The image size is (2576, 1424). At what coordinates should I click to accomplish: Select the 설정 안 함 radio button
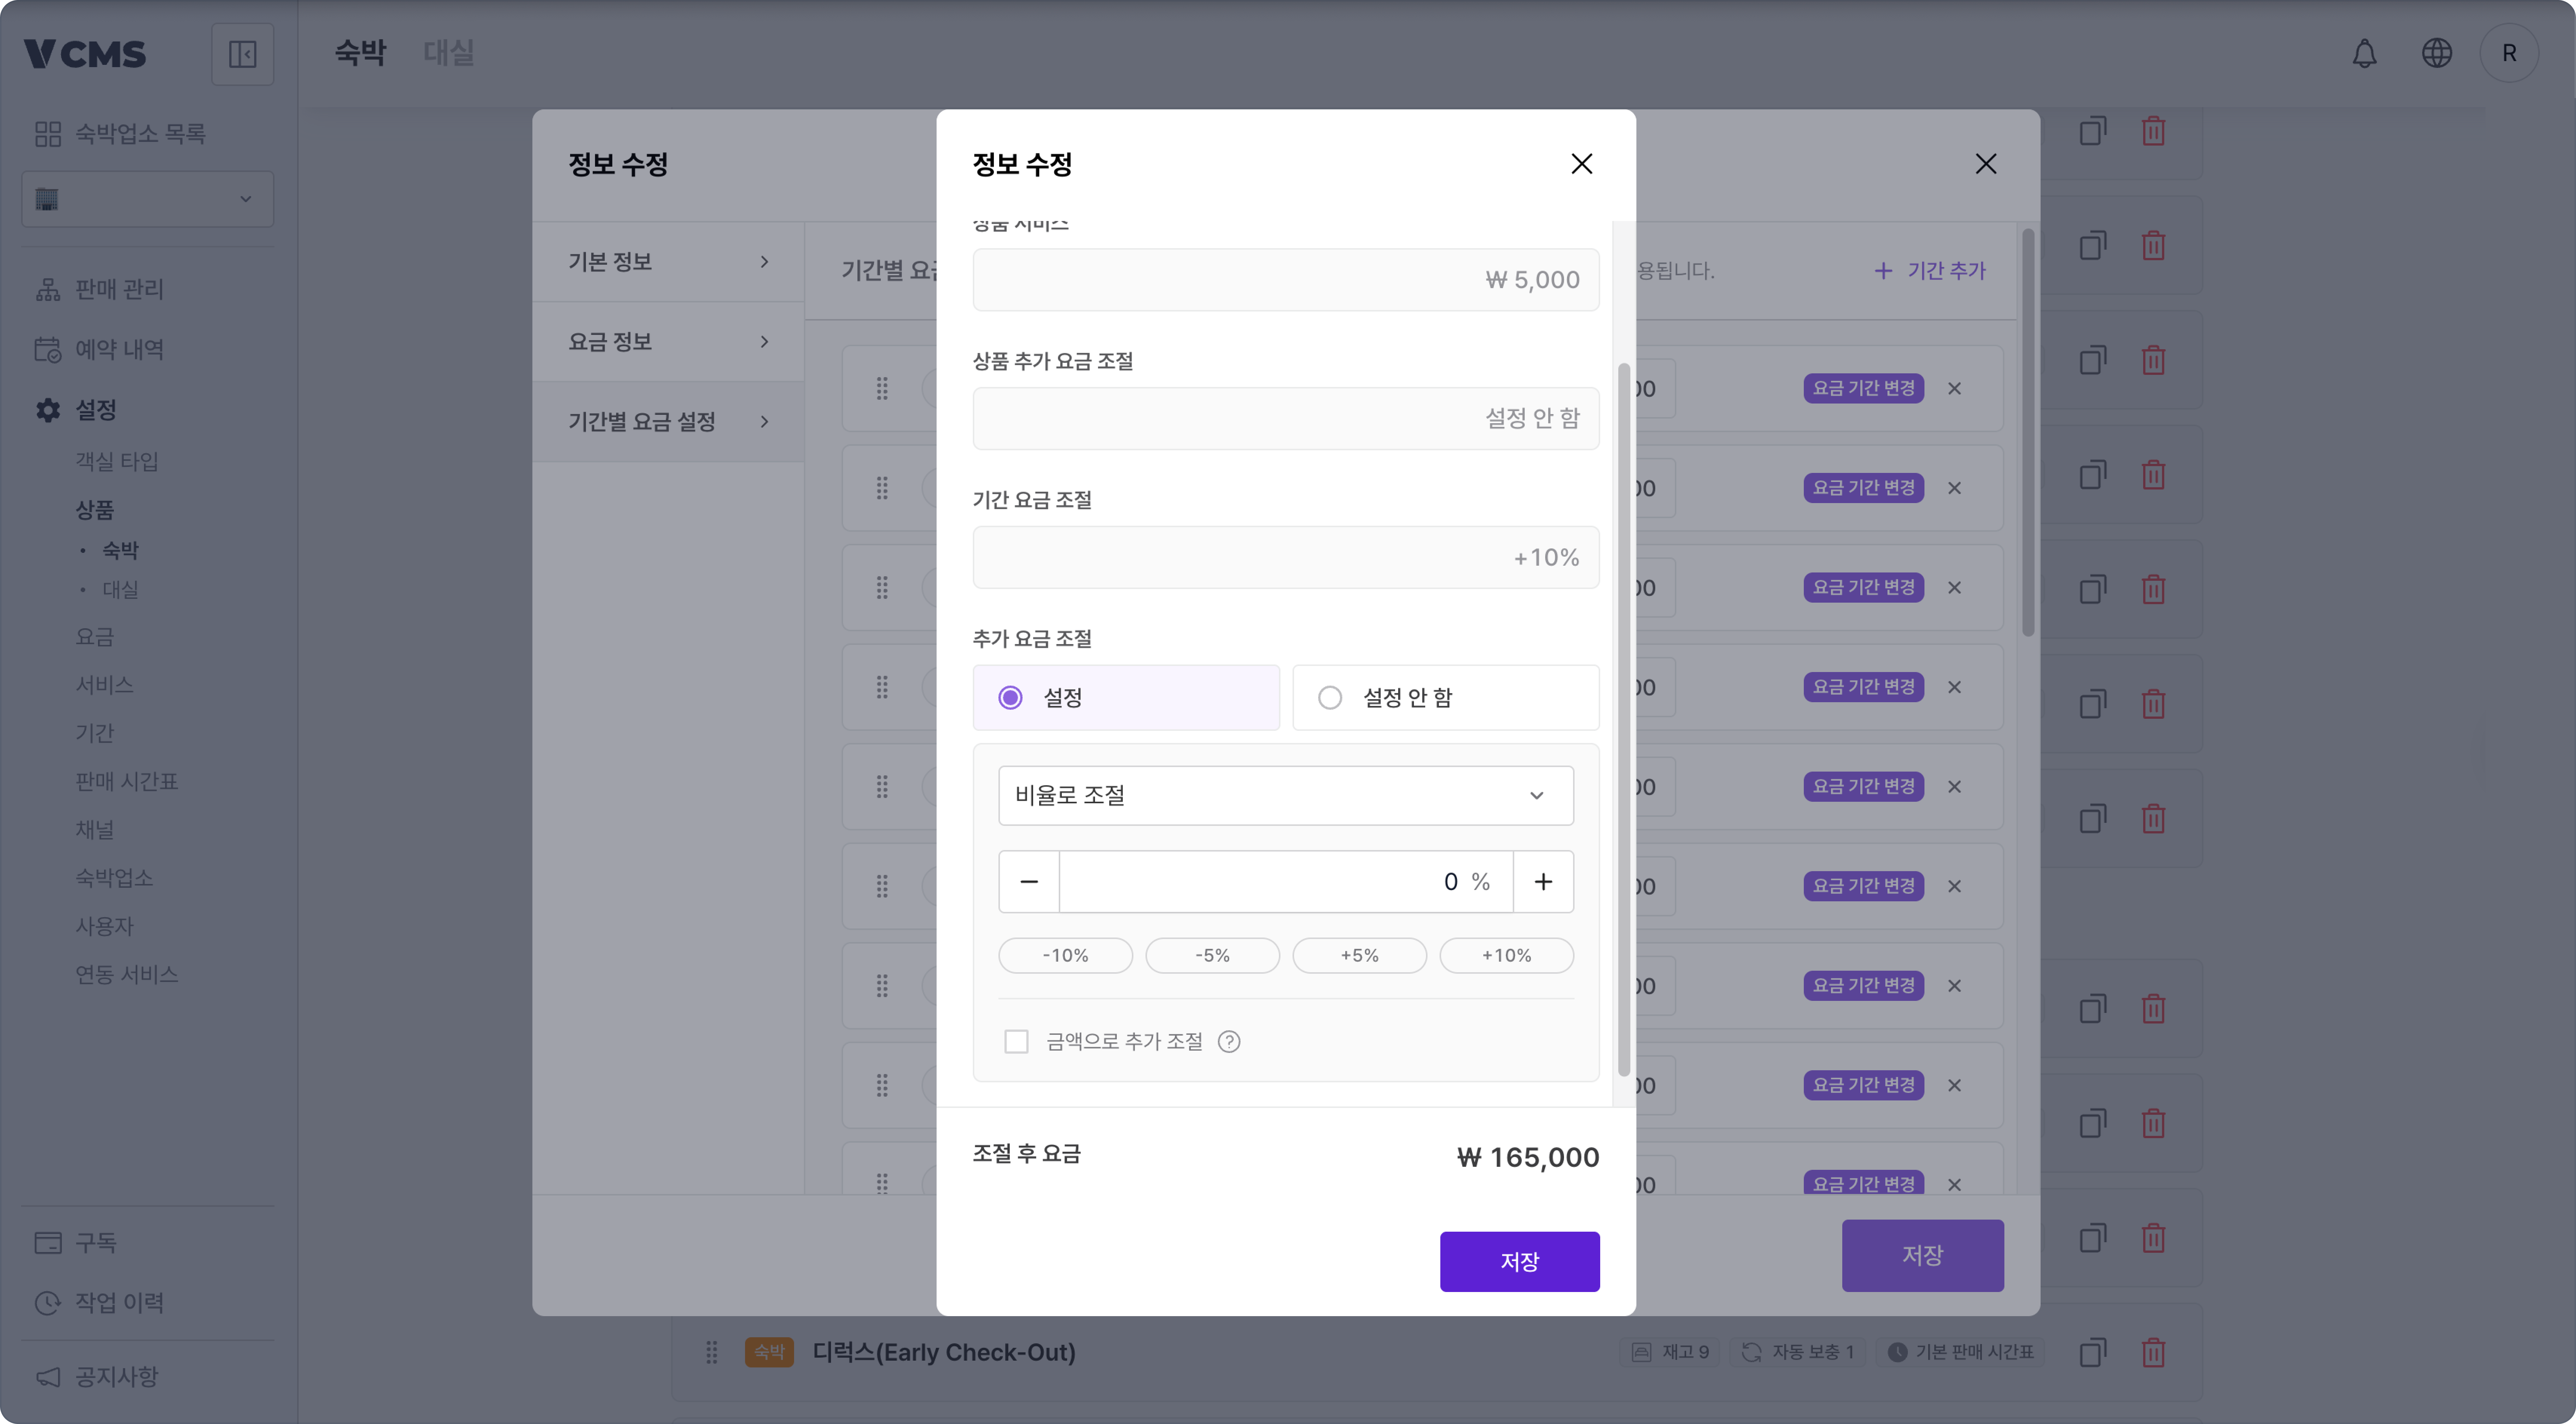pos(1330,697)
